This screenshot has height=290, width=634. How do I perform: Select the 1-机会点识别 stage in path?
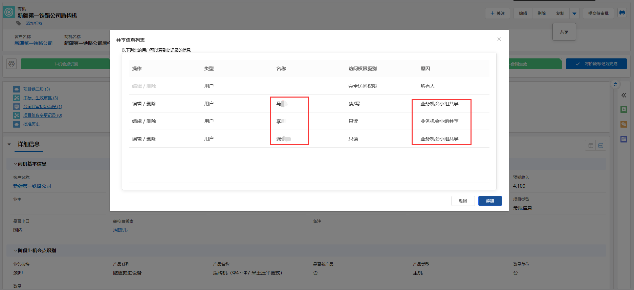point(66,64)
